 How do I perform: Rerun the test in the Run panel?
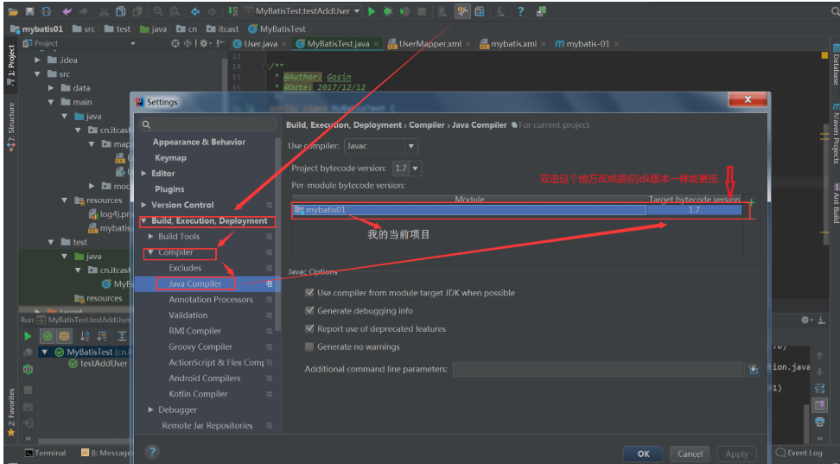[x=28, y=336]
